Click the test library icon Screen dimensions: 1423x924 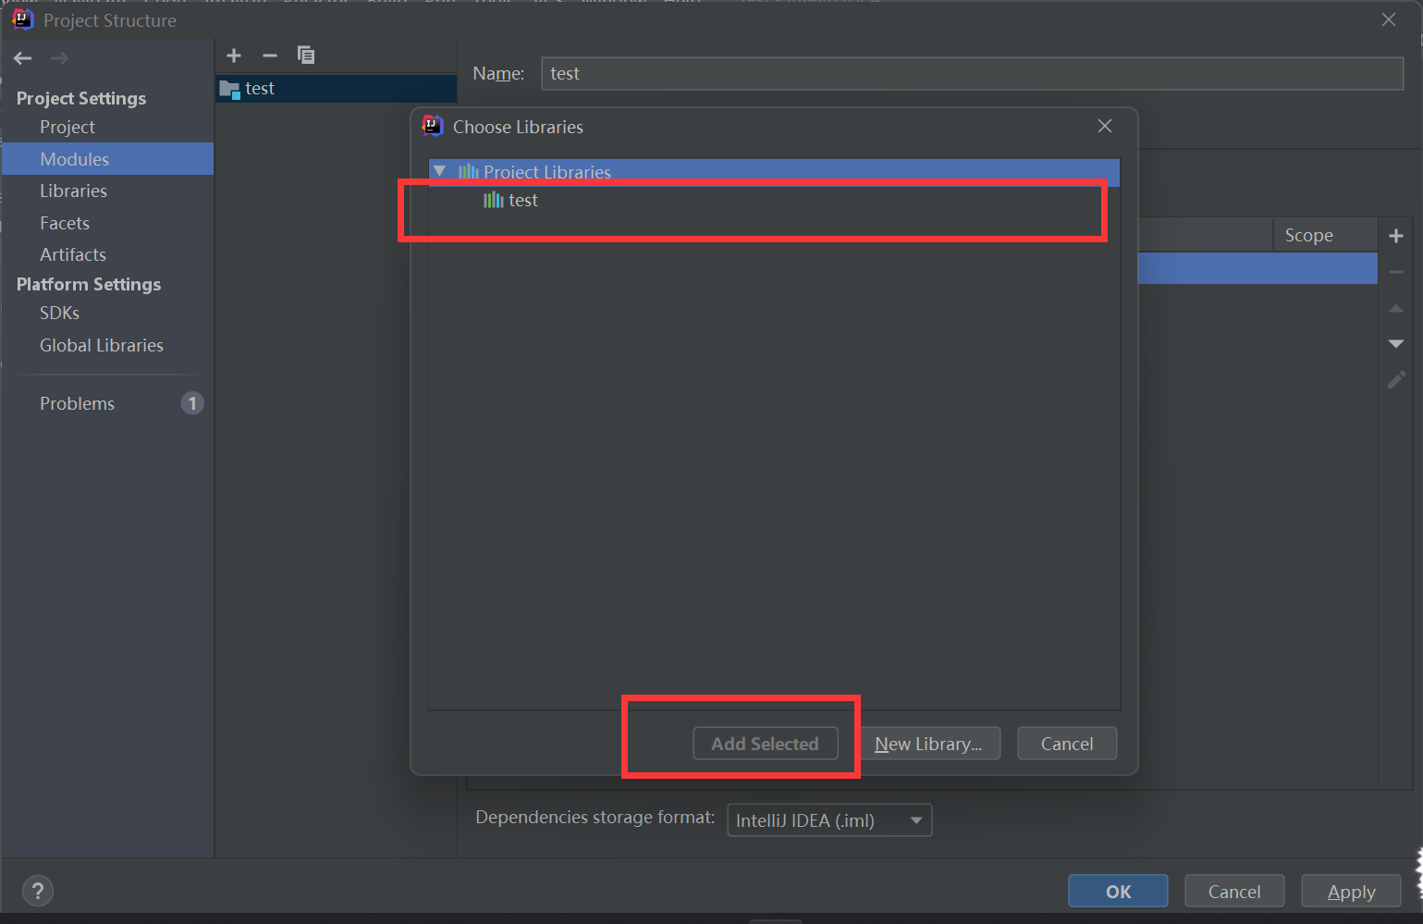click(494, 200)
